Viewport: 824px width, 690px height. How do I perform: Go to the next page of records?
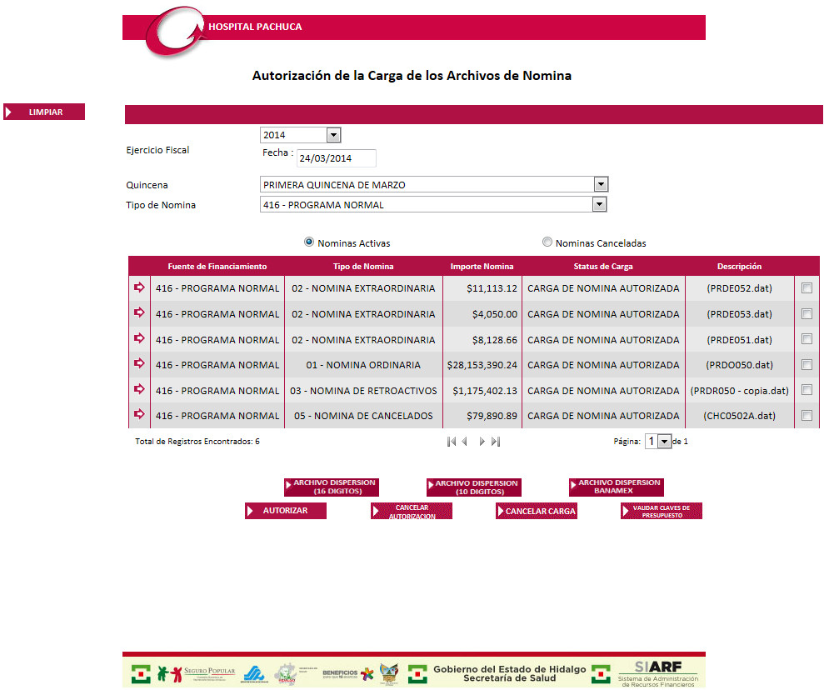click(482, 442)
